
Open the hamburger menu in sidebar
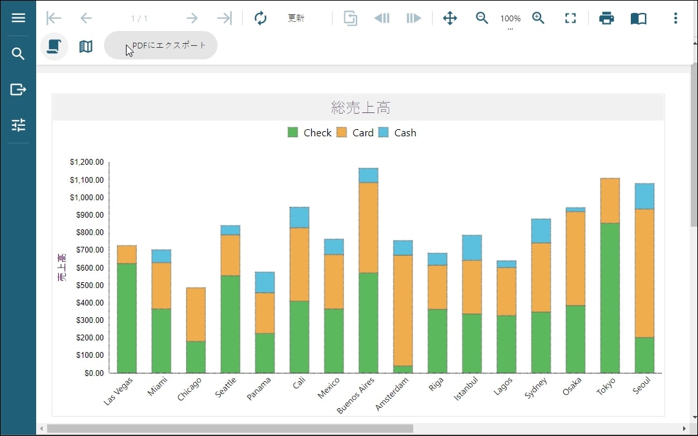click(18, 18)
